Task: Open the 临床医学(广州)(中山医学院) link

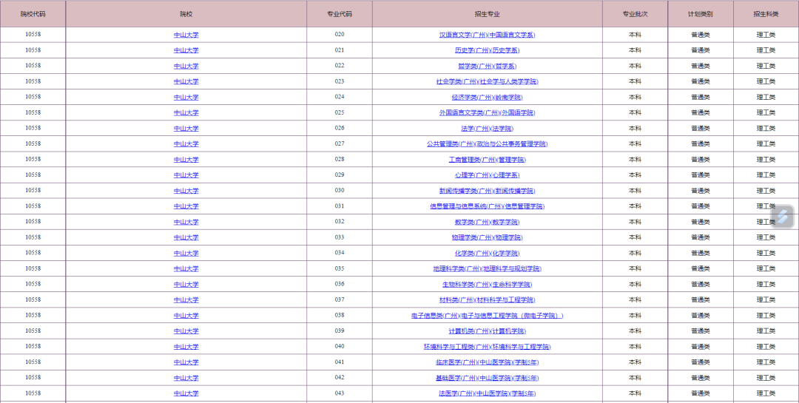Action: click(487, 362)
